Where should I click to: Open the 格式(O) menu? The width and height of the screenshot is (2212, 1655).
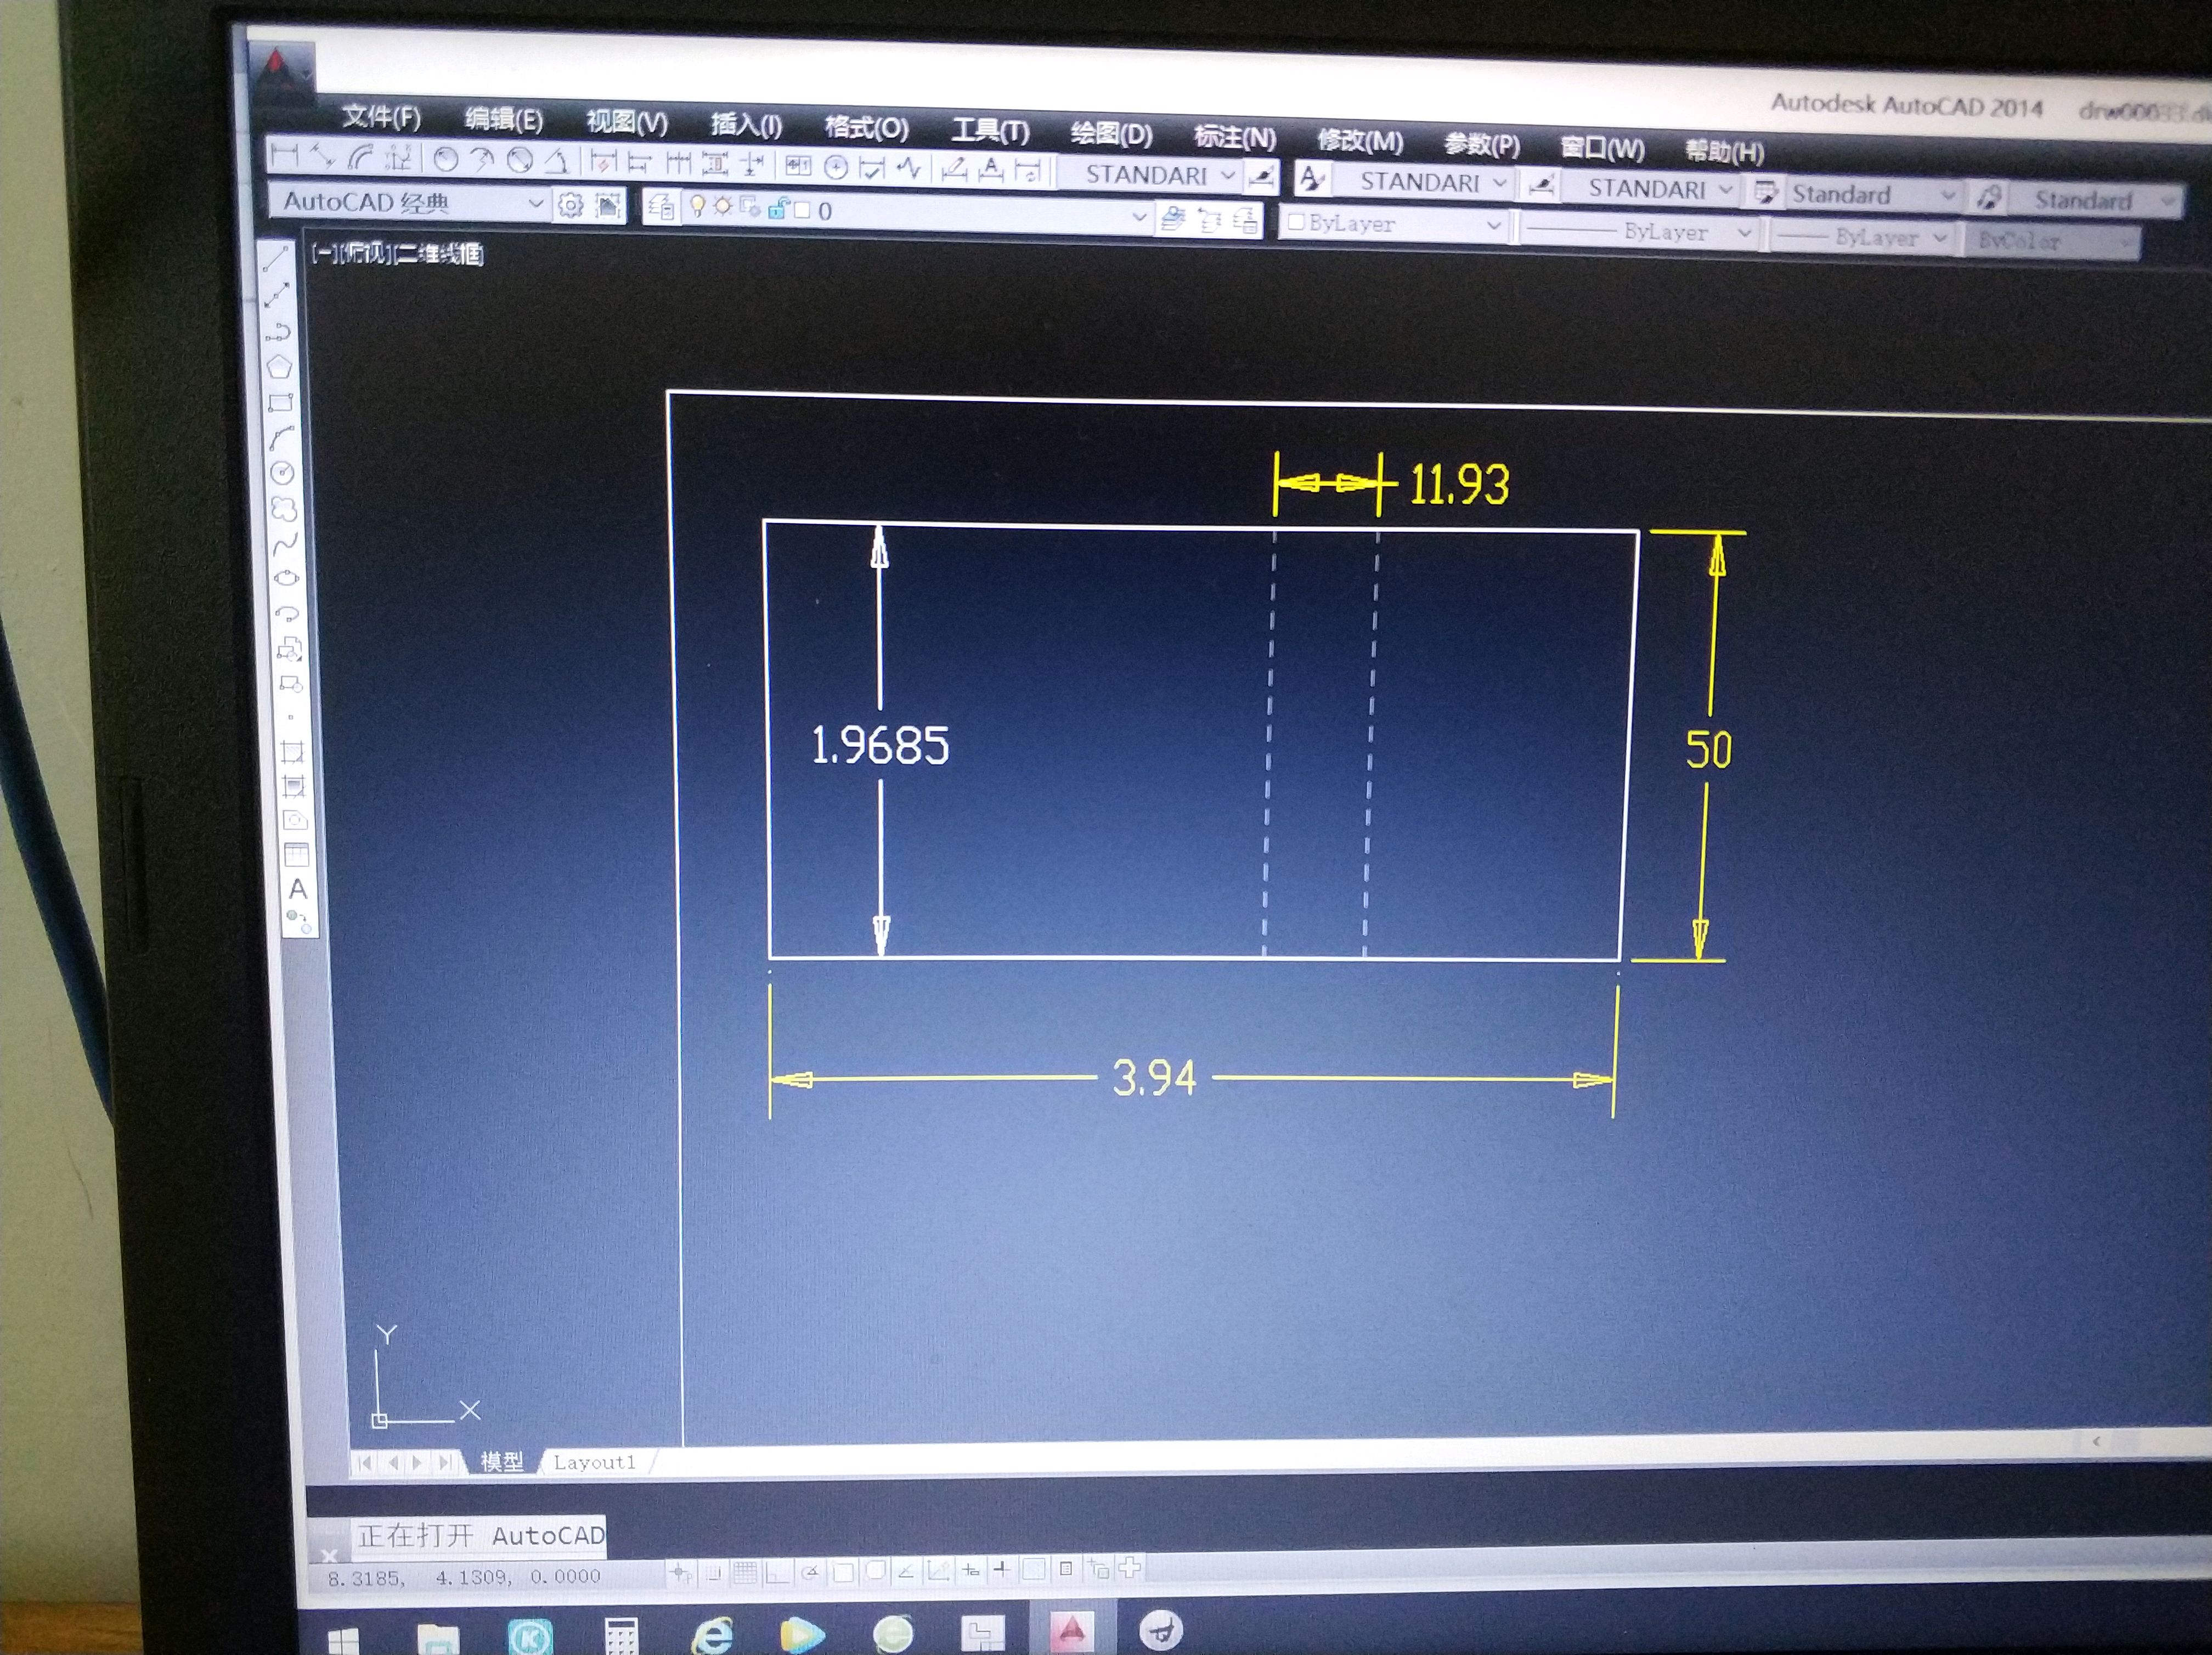tap(866, 128)
